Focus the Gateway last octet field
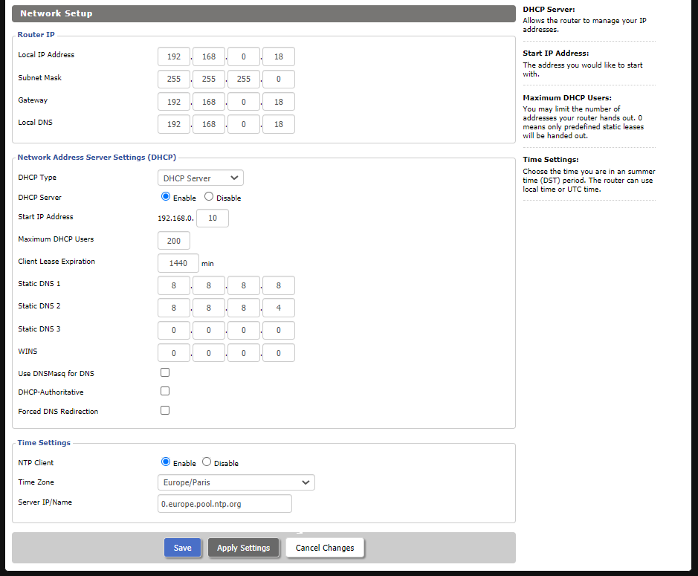Screen dimensions: 698x576 point(279,102)
